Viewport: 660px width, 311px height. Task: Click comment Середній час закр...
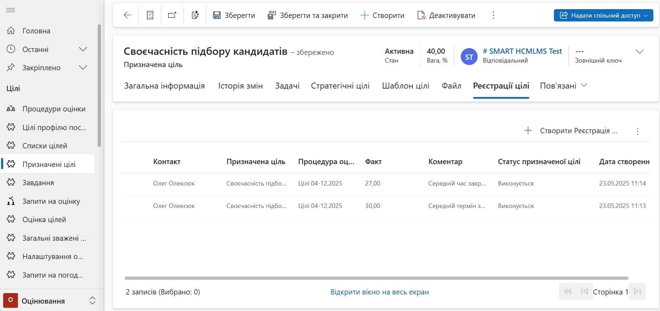tap(457, 183)
